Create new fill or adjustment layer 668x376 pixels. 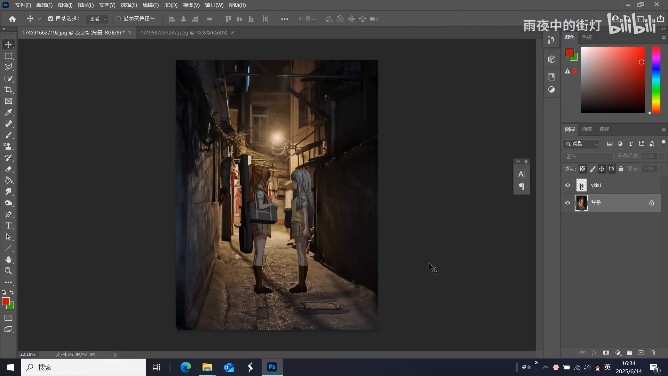[x=618, y=353]
